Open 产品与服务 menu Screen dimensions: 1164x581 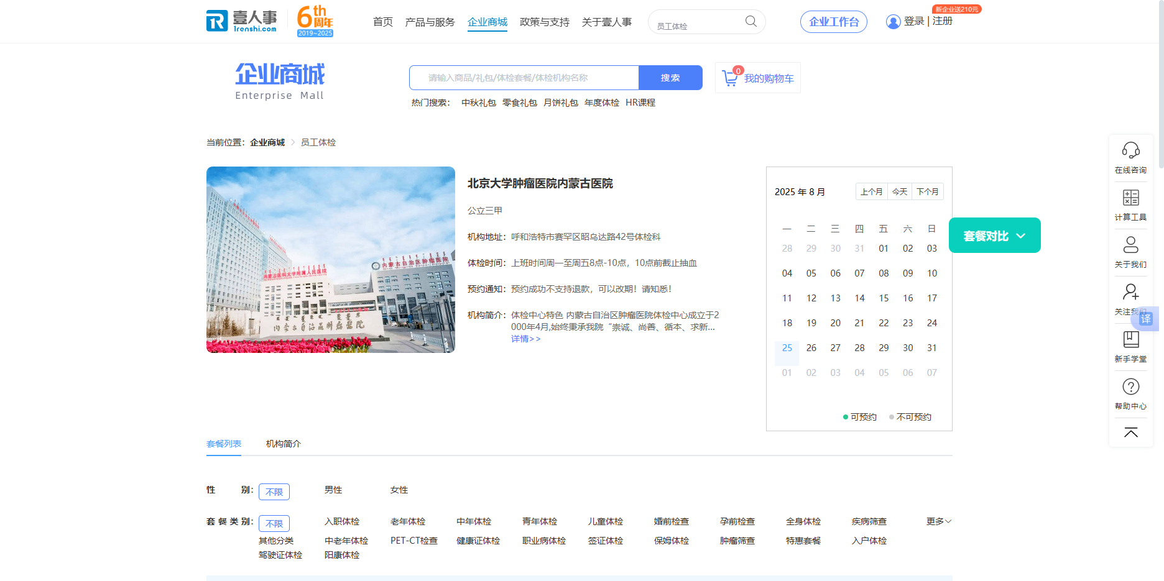coord(430,22)
